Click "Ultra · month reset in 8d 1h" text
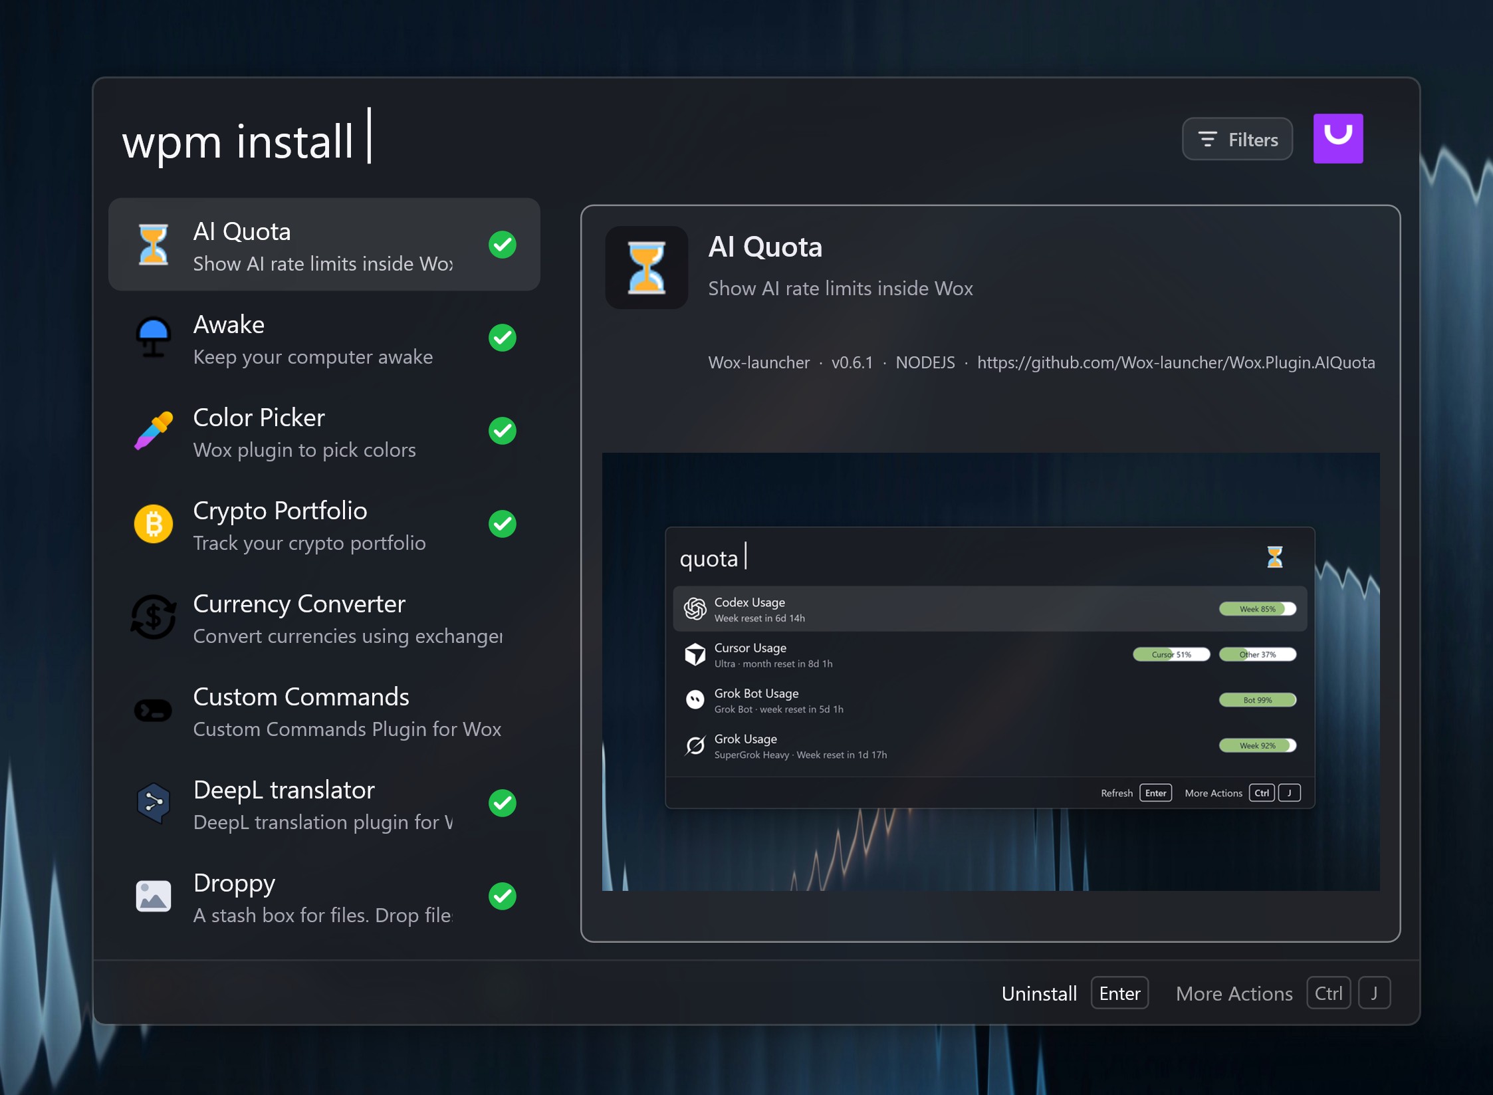The height and width of the screenshot is (1095, 1493). [x=773, y=664]
